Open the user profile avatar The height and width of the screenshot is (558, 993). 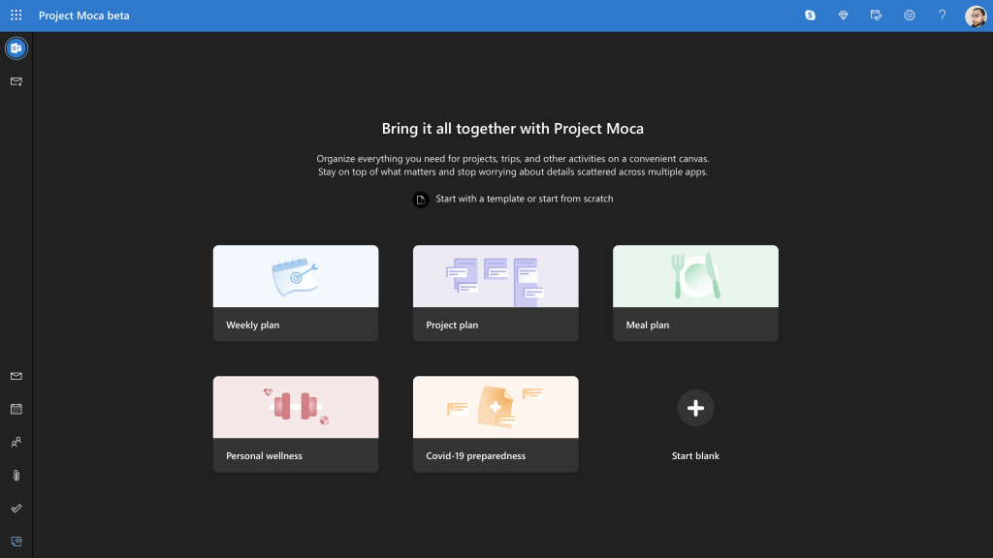pos(976,15)
